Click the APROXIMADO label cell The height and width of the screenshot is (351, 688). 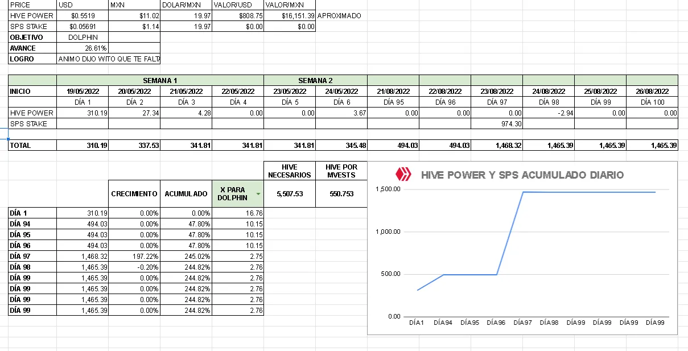tap(341, 16)
